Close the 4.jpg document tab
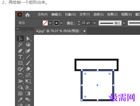Image resolution: width=140 pixels, height=106 pixels. (84, 31)
